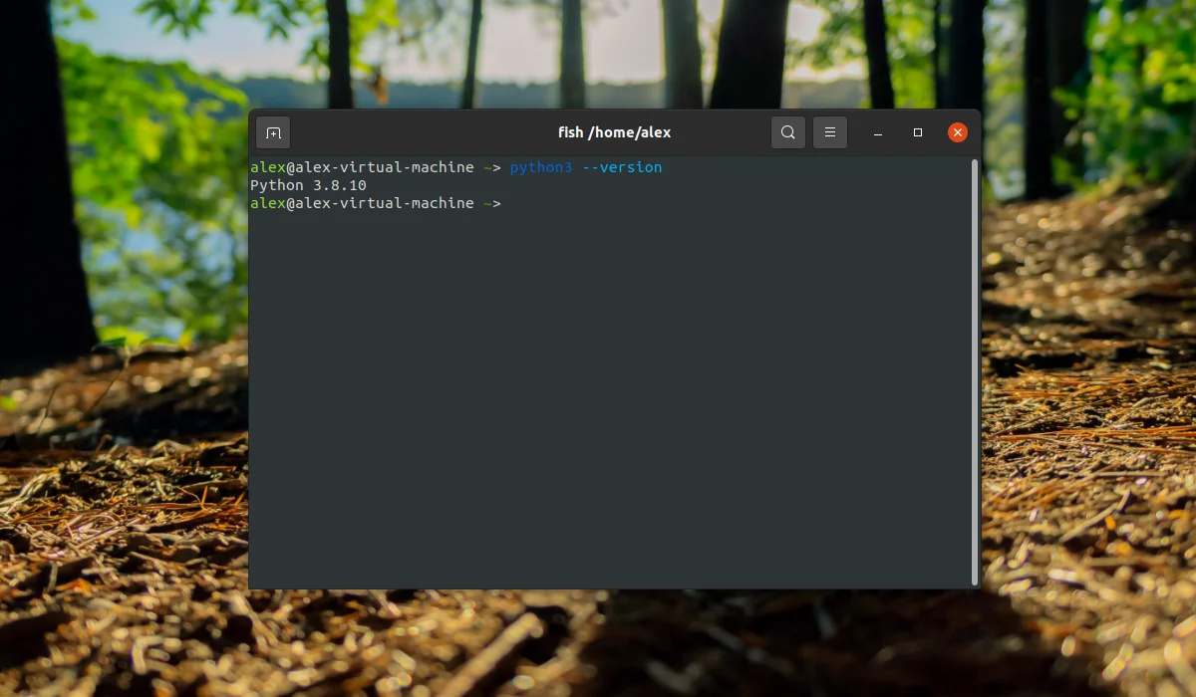Click the terminal vertical scrollbar
The height and width of the screenshot is (697, 1196).
coord(975,371)
